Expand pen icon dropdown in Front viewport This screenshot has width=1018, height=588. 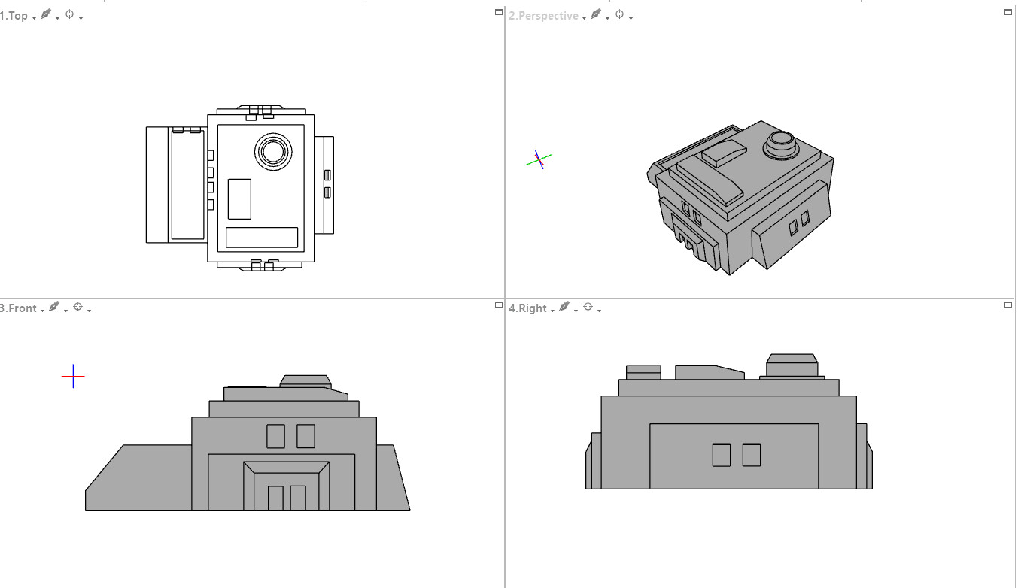tap(65, 311)
